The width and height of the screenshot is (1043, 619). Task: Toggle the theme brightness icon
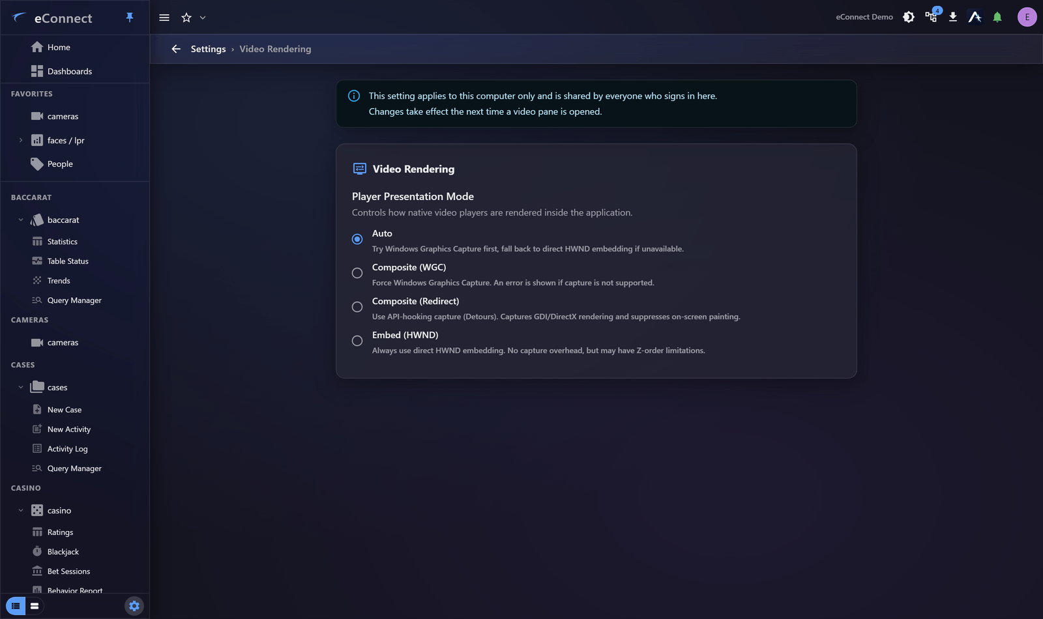point(909,17)
